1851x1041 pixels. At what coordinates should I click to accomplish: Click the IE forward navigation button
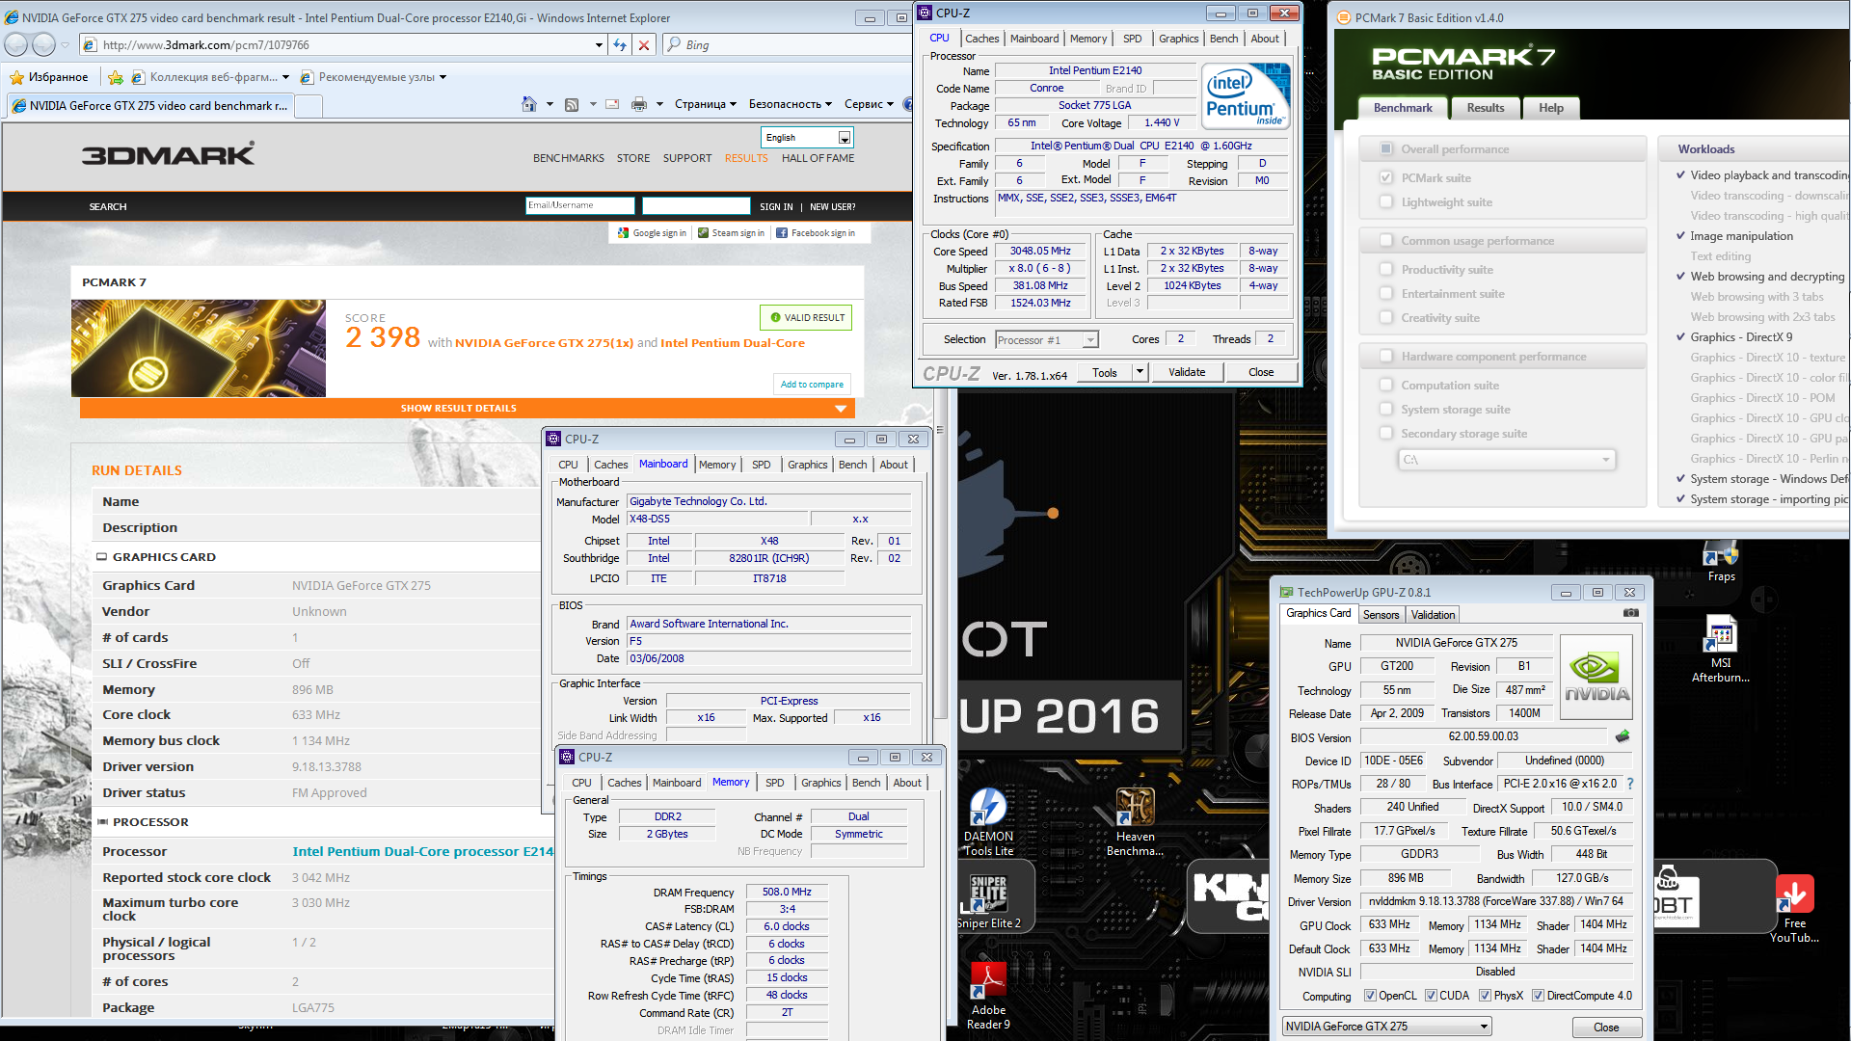[44, 44]
